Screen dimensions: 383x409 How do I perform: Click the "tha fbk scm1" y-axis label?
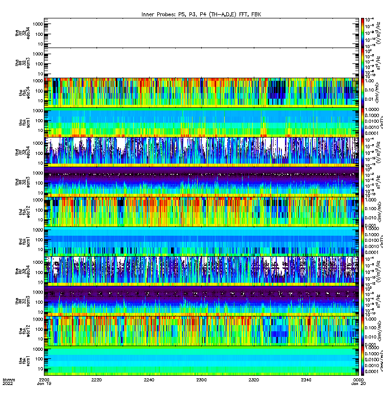click(x=25, y=122)
